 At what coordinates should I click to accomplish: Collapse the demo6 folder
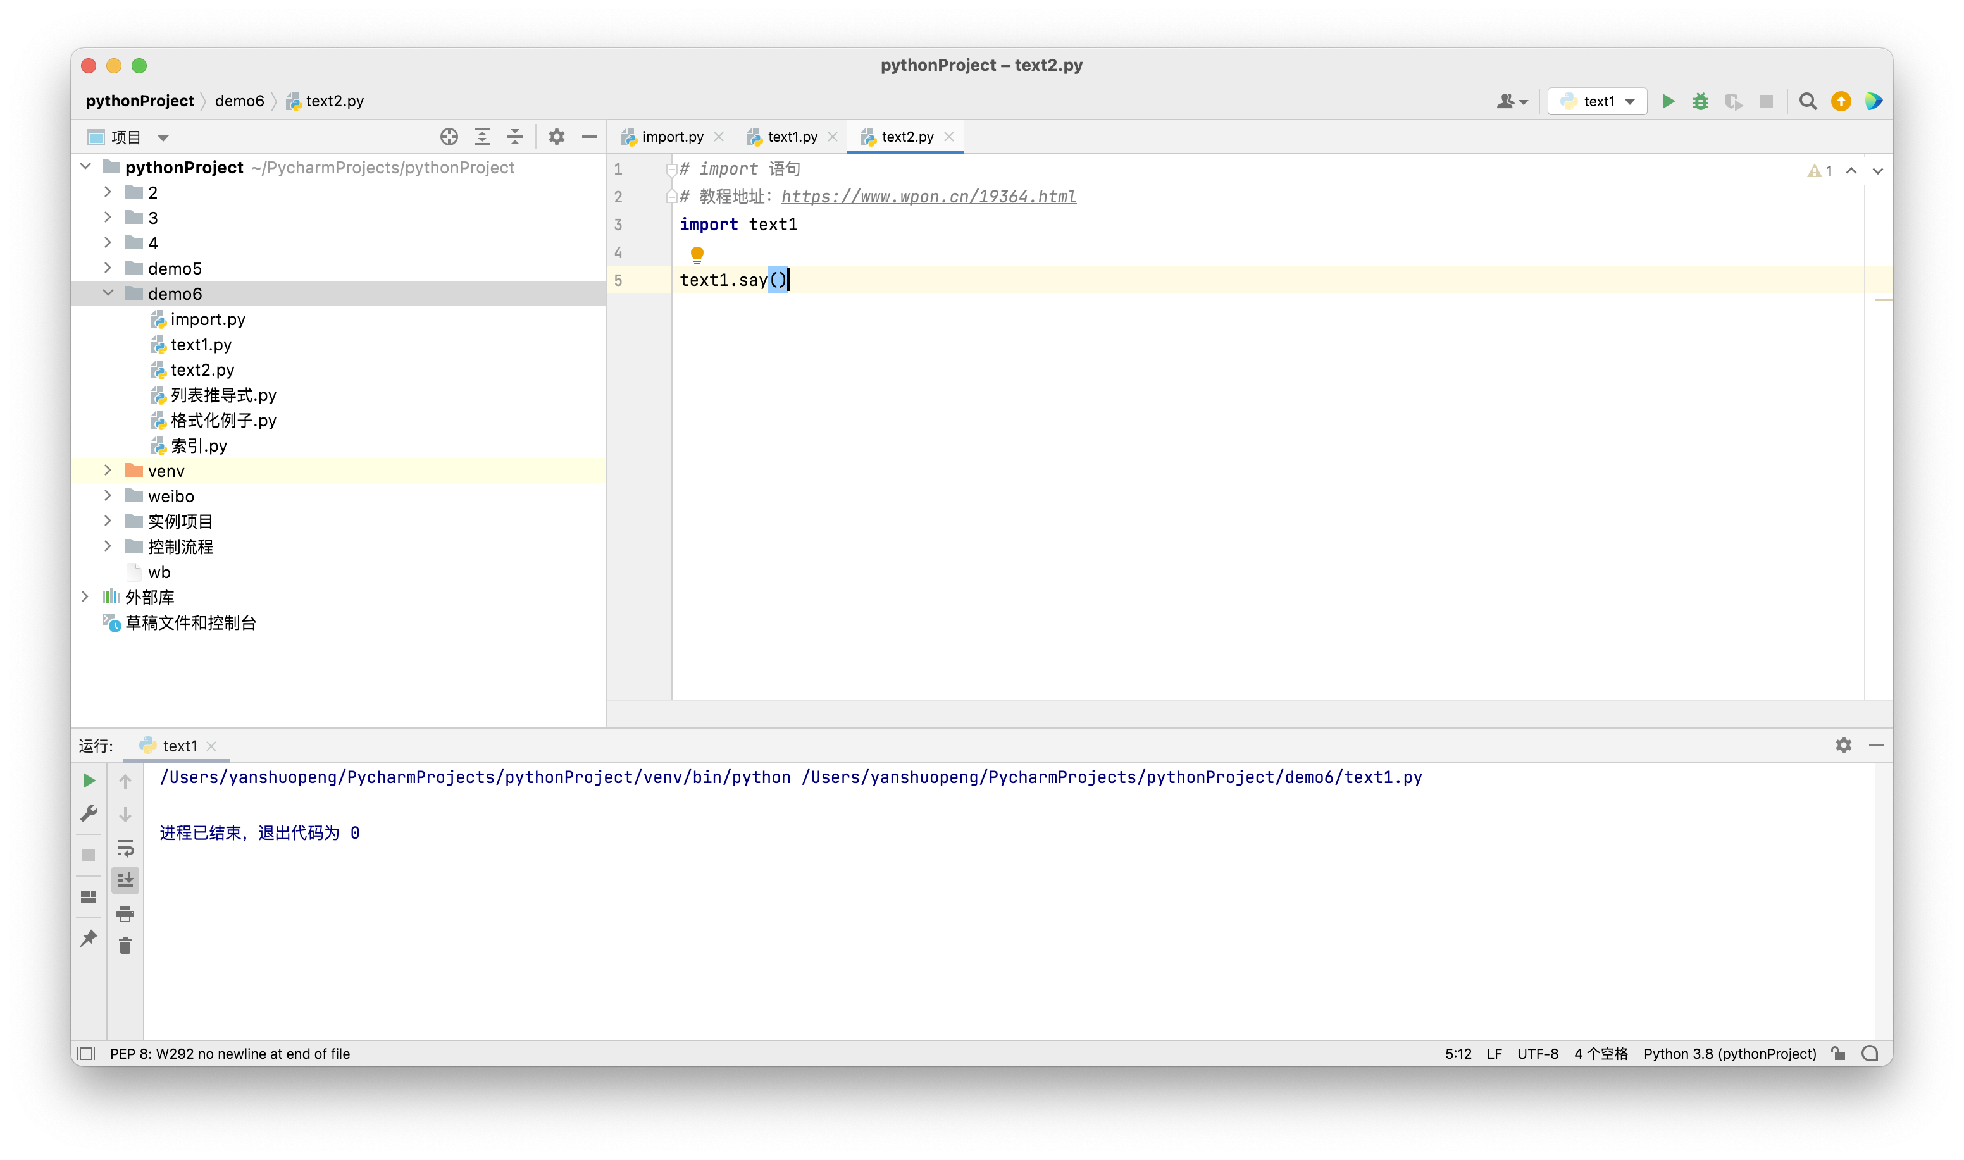click(x=108, y=293)
